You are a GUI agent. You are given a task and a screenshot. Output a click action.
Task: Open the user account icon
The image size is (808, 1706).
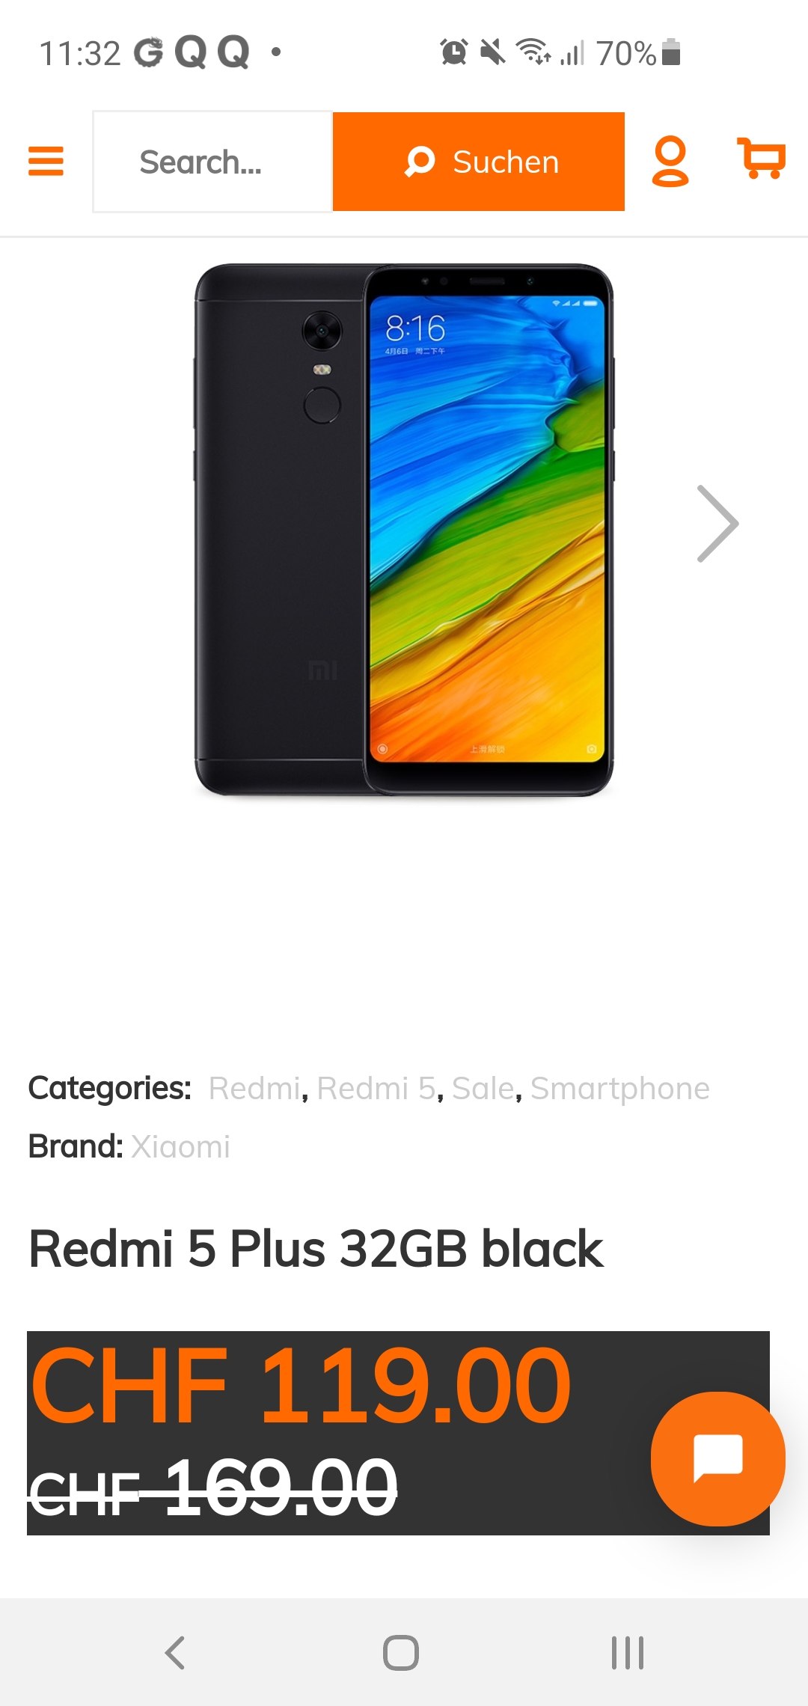[x=670, y=161]
